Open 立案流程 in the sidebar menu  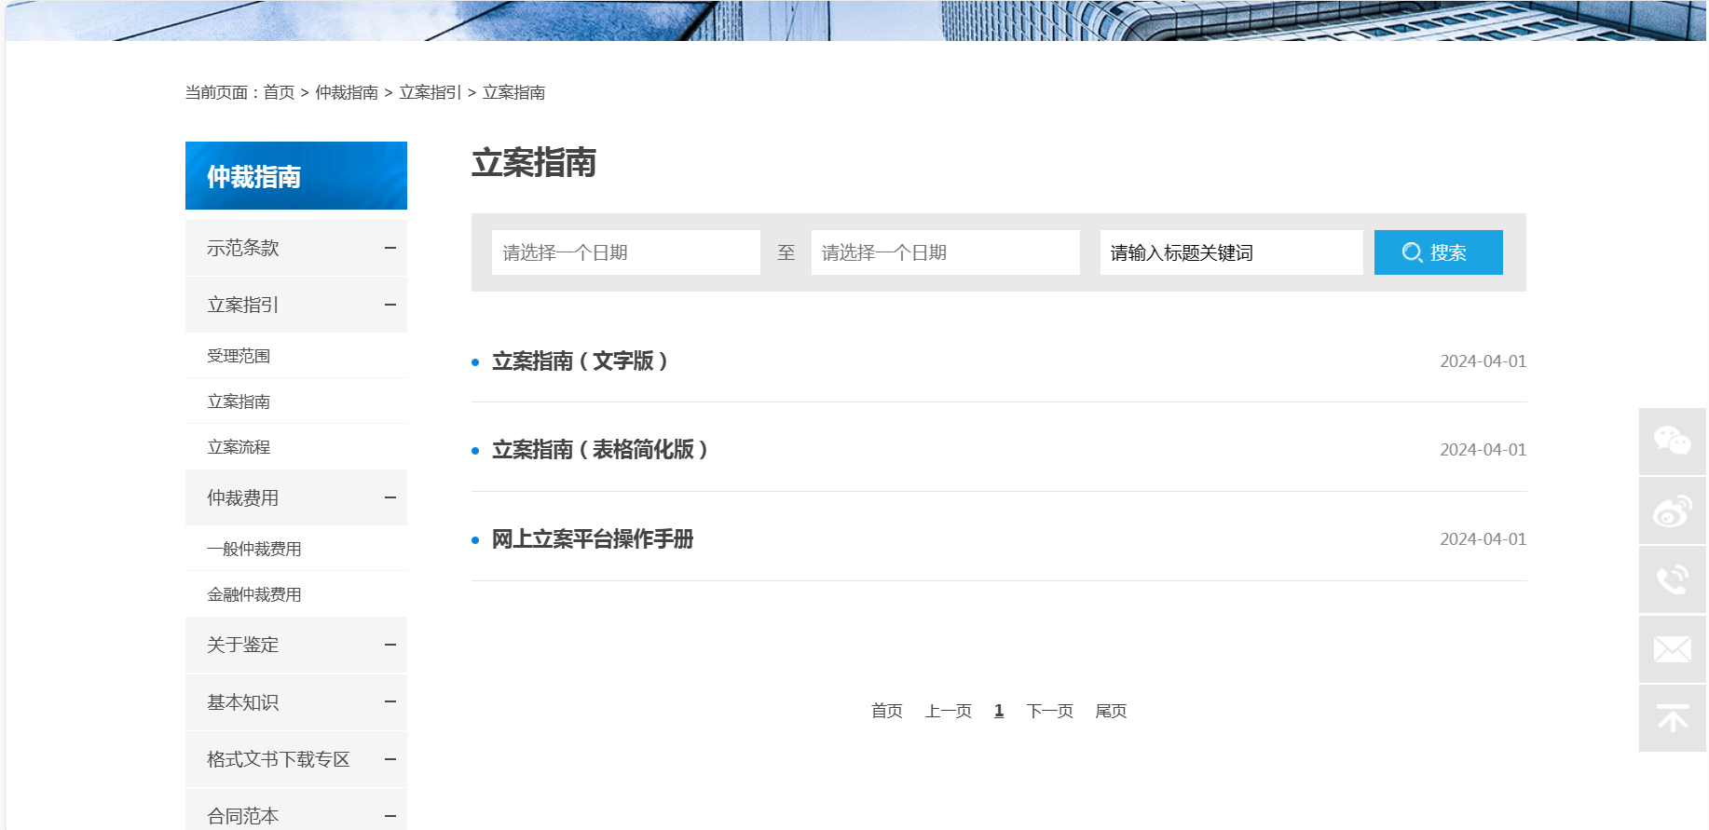[239, 447]
